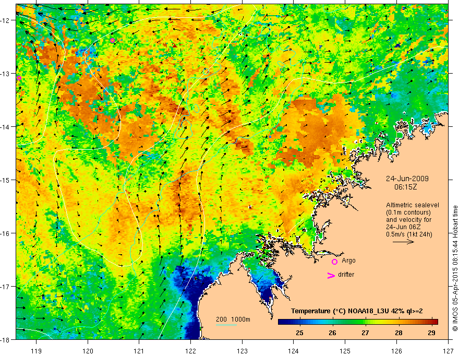This screenshot has width=459, height=355.
Task: Click the -12 latitude axis label
Action: [6, 20]
